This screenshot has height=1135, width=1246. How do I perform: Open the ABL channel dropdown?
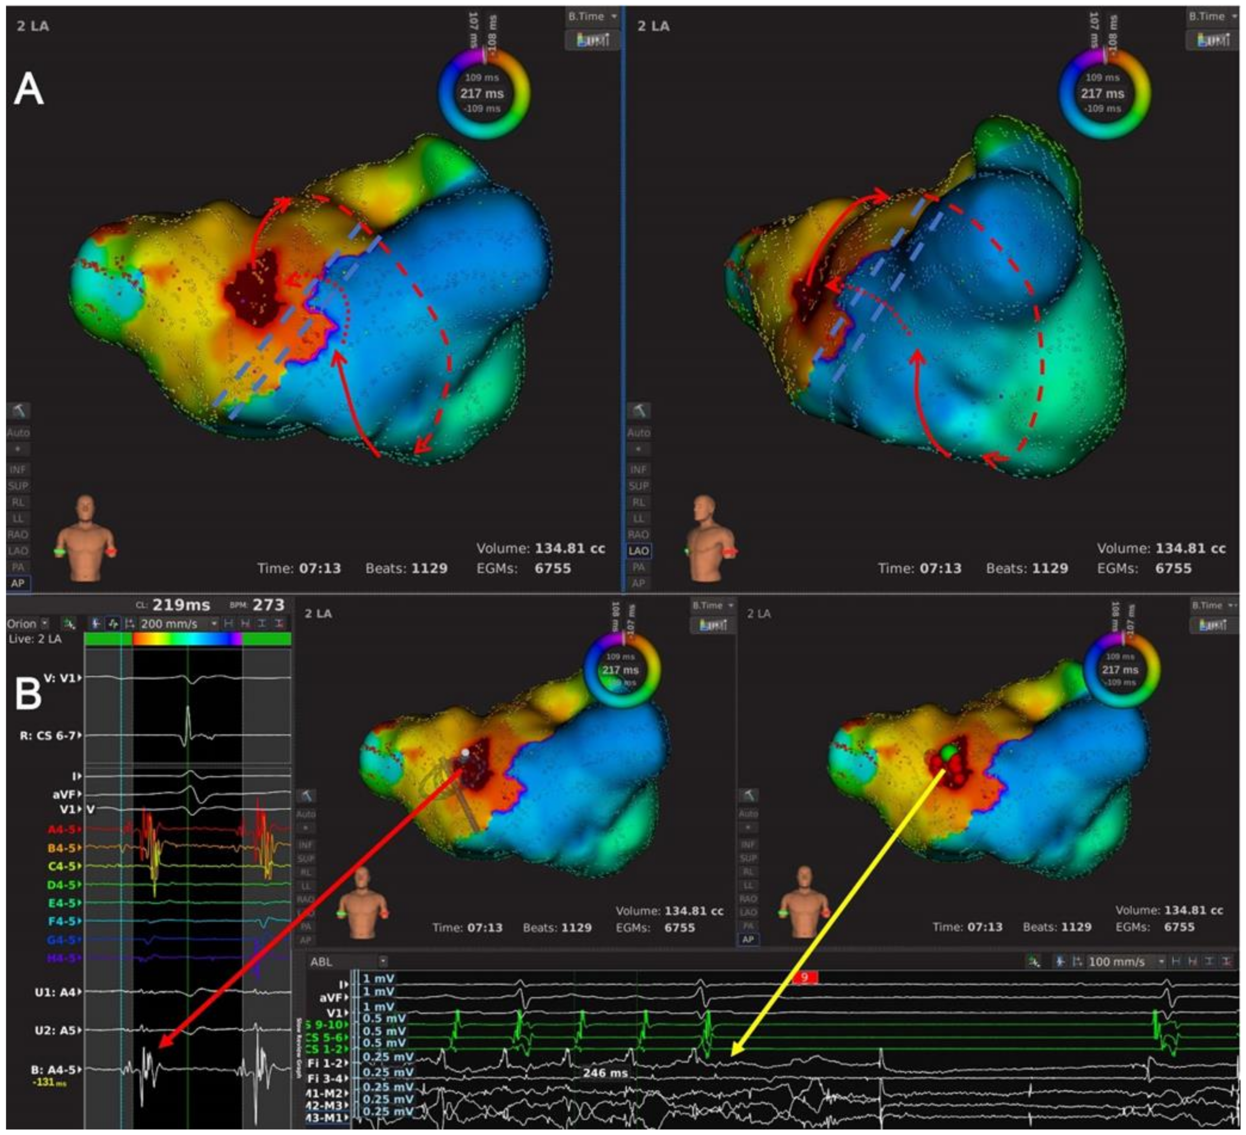[x=383, y=961]
